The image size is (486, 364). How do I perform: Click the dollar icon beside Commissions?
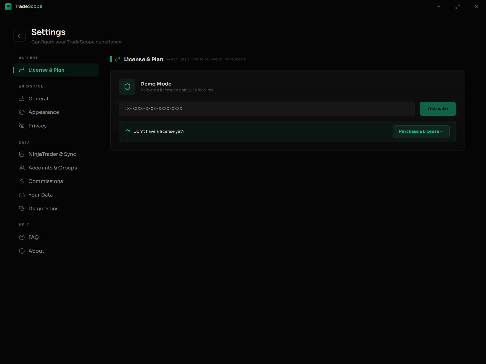(x=22, y=181)
